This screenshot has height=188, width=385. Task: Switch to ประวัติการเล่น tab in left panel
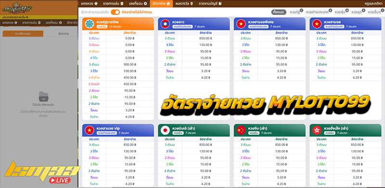[x=23, y=34]
